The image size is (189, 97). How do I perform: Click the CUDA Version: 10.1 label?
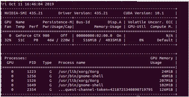(143, 13)
